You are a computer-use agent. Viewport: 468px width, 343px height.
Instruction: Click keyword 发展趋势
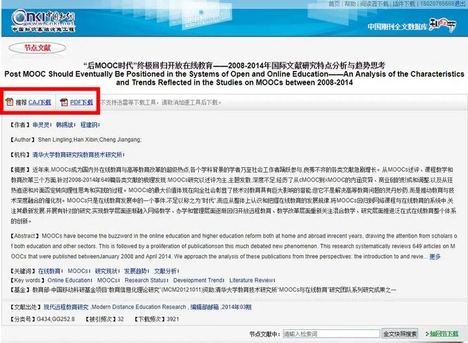click(135, 271)
